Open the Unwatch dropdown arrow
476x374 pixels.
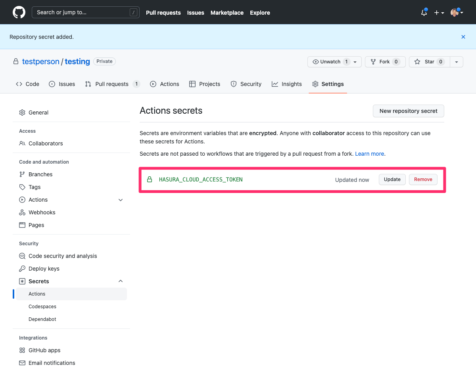(x=354, y=62)
